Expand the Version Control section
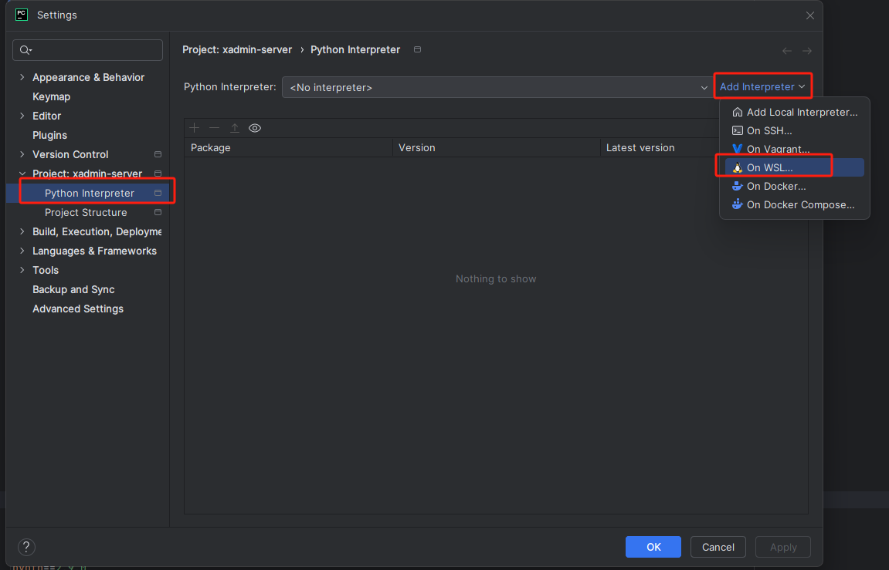 [x=22, y=154]
